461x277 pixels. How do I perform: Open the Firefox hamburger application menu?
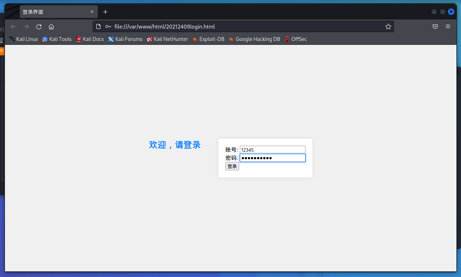448,26
